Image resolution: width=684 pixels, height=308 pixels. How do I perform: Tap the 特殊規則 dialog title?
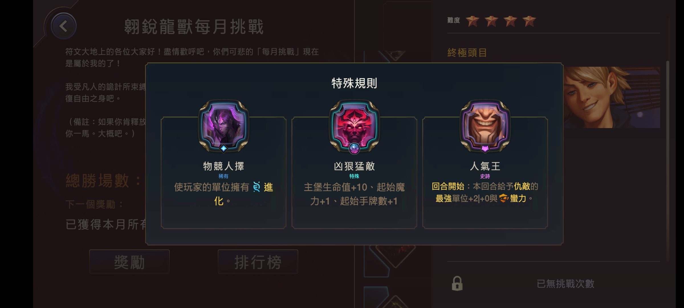coord(354,83)
